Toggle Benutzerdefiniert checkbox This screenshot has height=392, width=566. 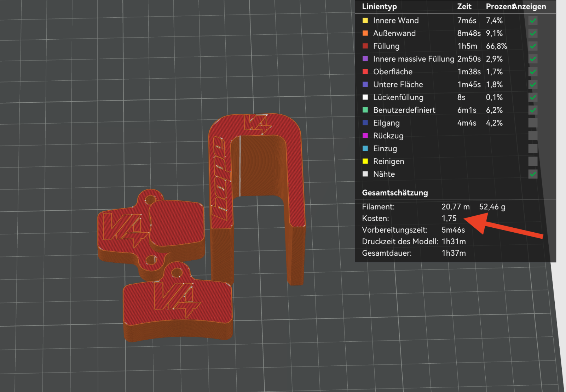point(533,110)
